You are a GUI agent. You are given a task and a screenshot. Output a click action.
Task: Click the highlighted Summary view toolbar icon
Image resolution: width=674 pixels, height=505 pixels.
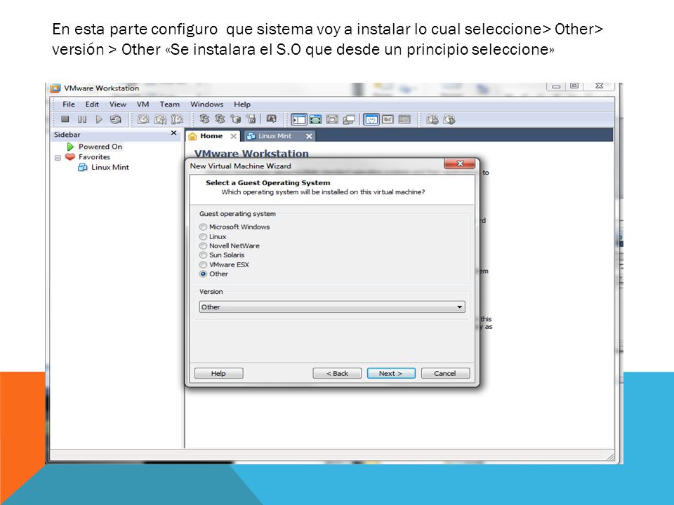[x=371, y=119]
